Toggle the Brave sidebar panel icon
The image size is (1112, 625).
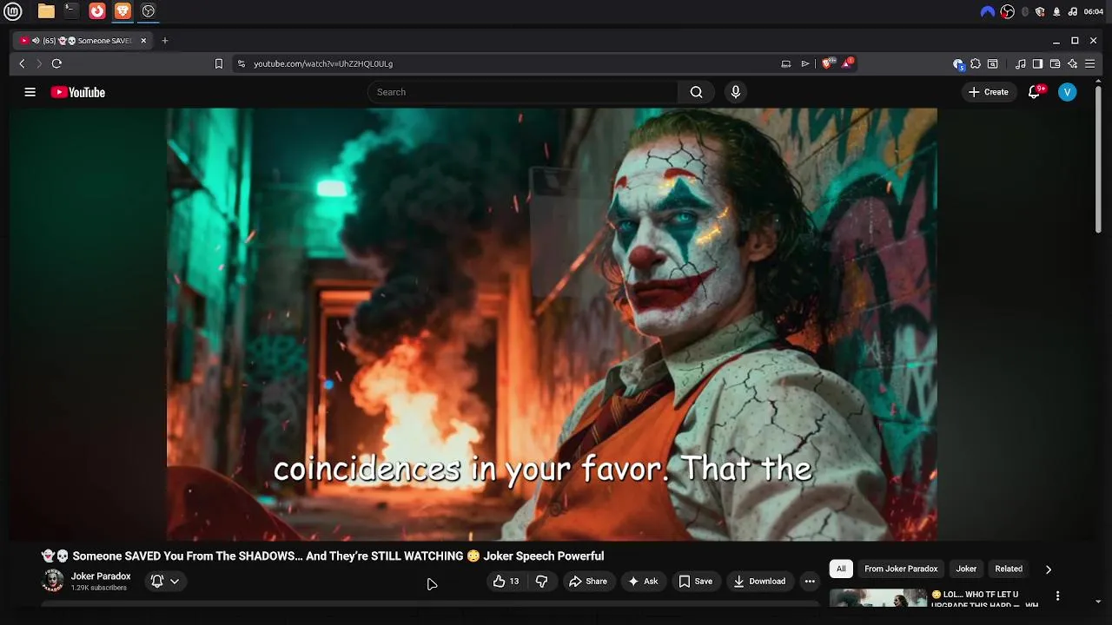[x=1037, y=63]
